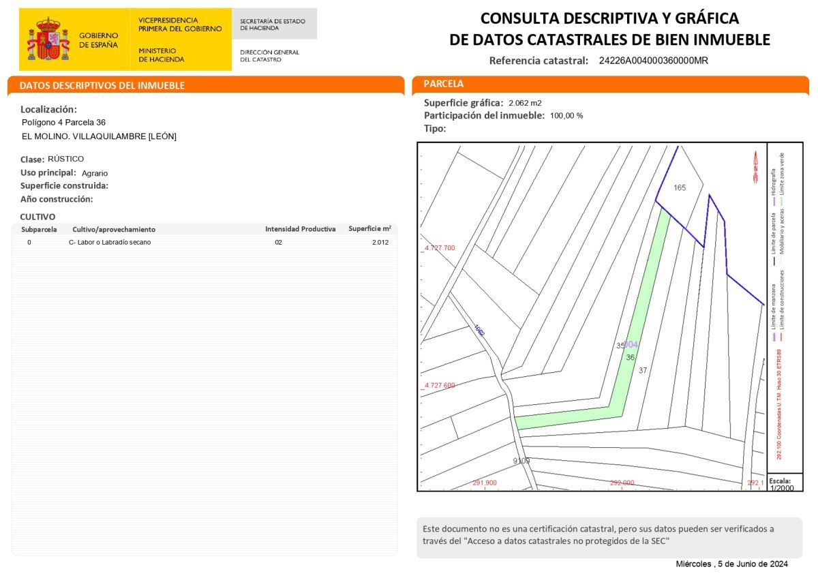Image resolution: width=818 pixels, height=578 pixels.
Task: Click the Clase value RÚSTICO
Action: click(x=66, y=159)
